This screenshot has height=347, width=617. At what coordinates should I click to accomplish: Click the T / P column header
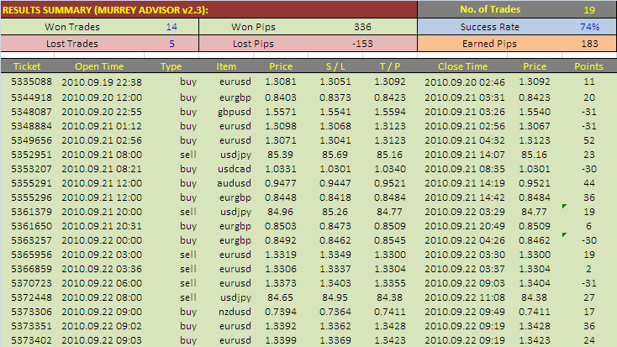389,66
